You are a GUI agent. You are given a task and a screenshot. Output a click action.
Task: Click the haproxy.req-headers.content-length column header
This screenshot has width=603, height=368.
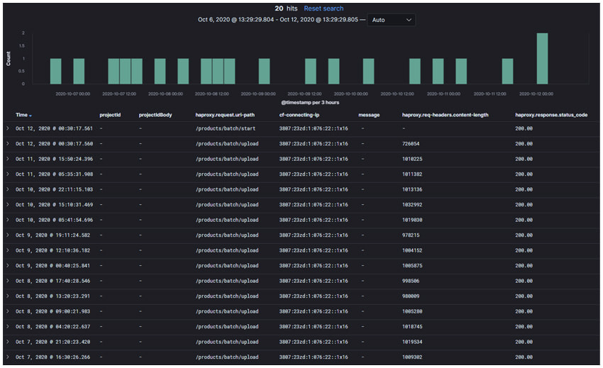pyautogui.click(x=445, y=114)
